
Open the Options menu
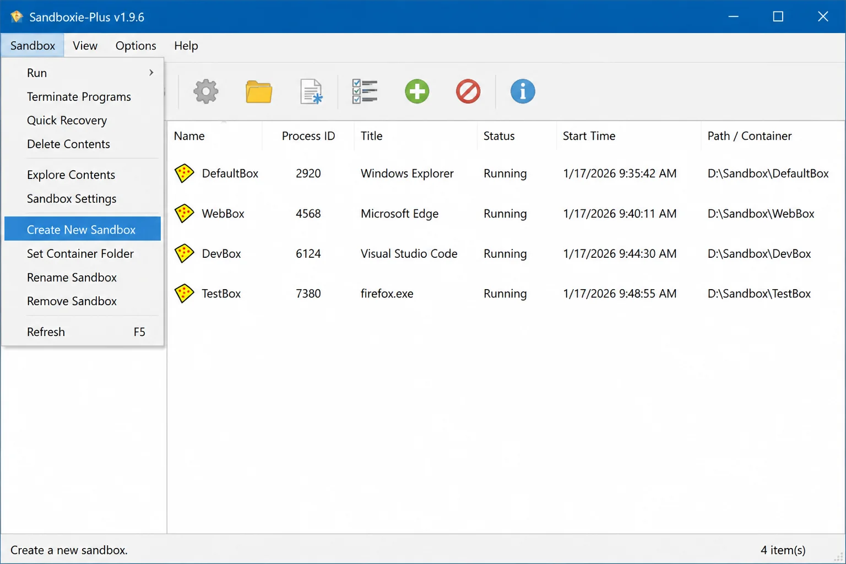135,46
